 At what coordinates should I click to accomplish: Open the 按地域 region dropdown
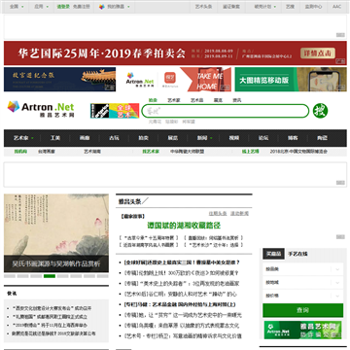tap(302, 282)
